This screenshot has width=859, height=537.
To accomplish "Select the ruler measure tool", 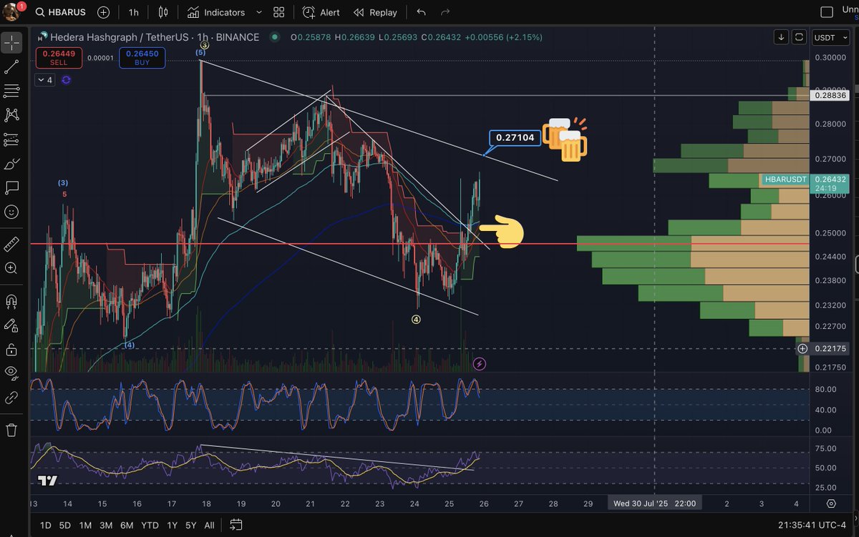I will click(x=11, y=245).
